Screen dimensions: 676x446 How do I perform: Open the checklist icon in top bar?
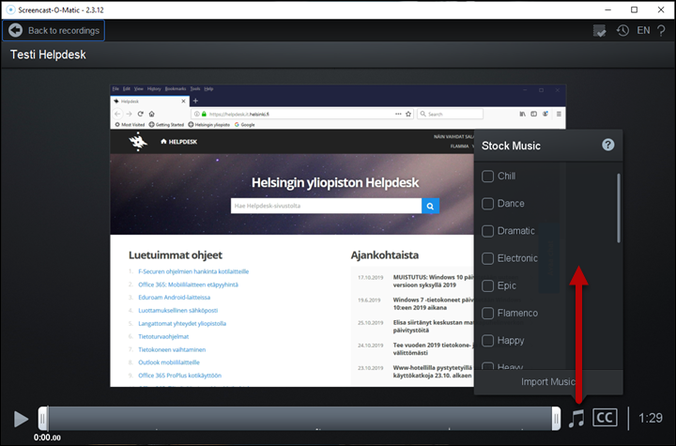click(599, 31)
